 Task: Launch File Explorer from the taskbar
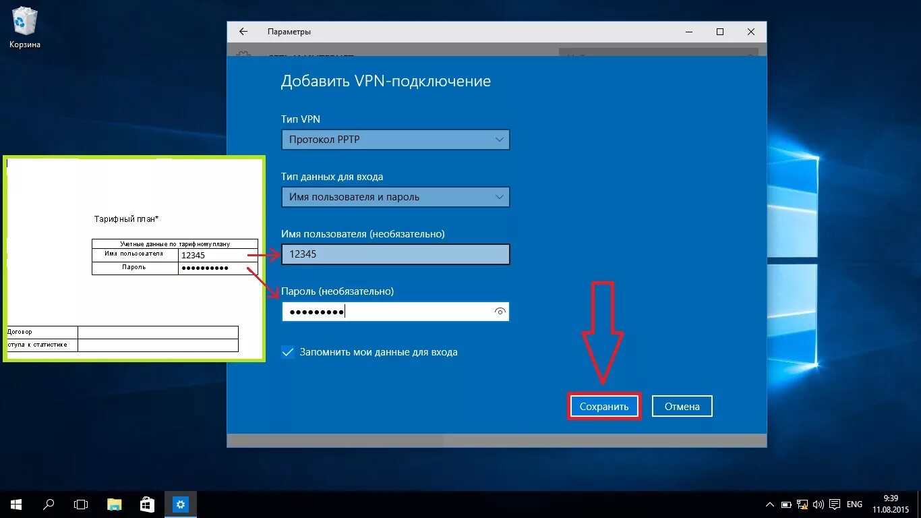pyautogui.click(x=115, y=504)
